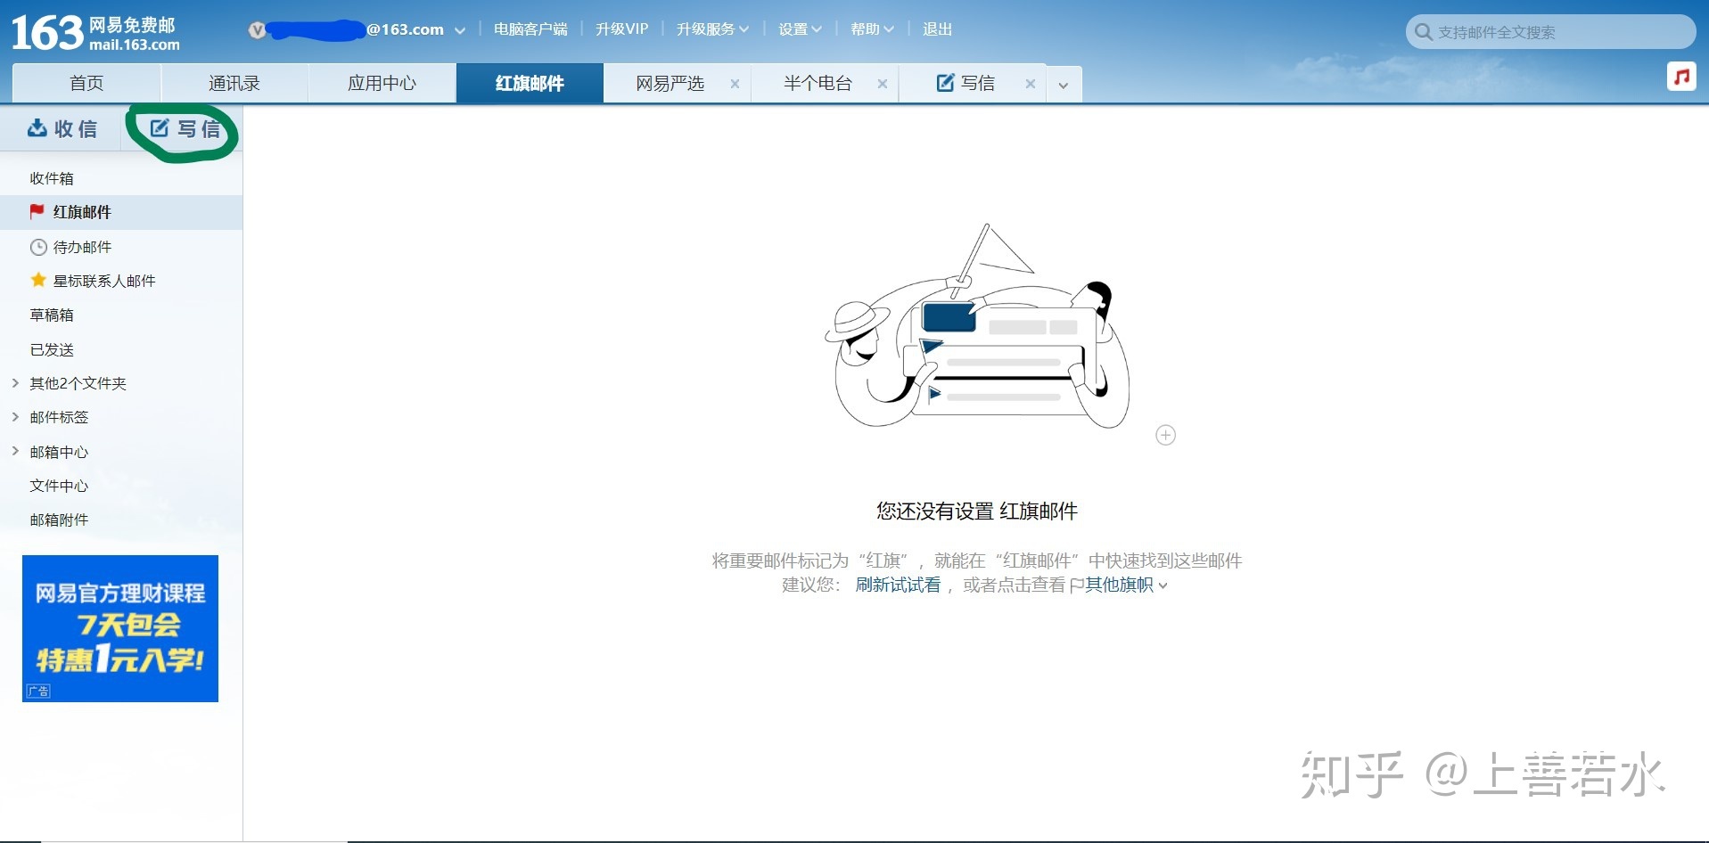Click the plus icon beside the illustration

click(x=1165, y=435)
